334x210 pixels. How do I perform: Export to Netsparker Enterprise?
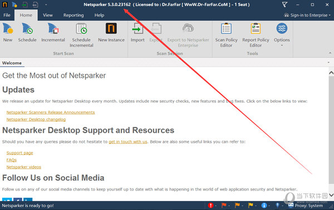[188, 35]
